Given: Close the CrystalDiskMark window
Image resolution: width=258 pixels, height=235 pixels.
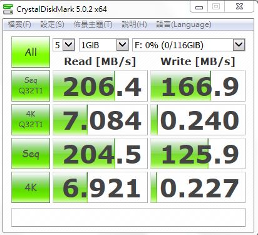Looking at the screenshot, I should tap(239, 7).
